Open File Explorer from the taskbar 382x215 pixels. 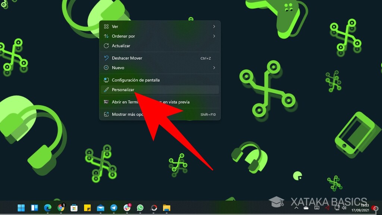pos(167,208)
